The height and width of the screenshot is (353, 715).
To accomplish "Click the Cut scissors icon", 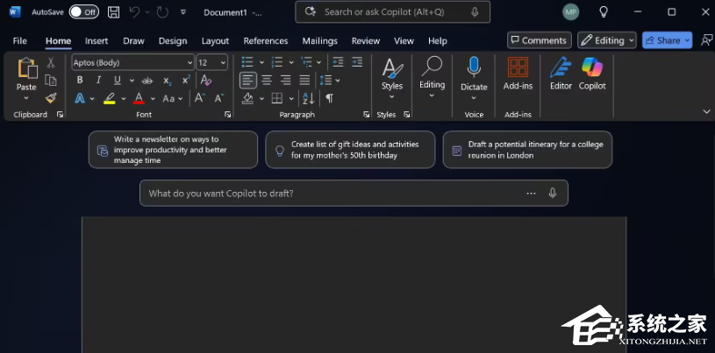I will pos(51,63).
